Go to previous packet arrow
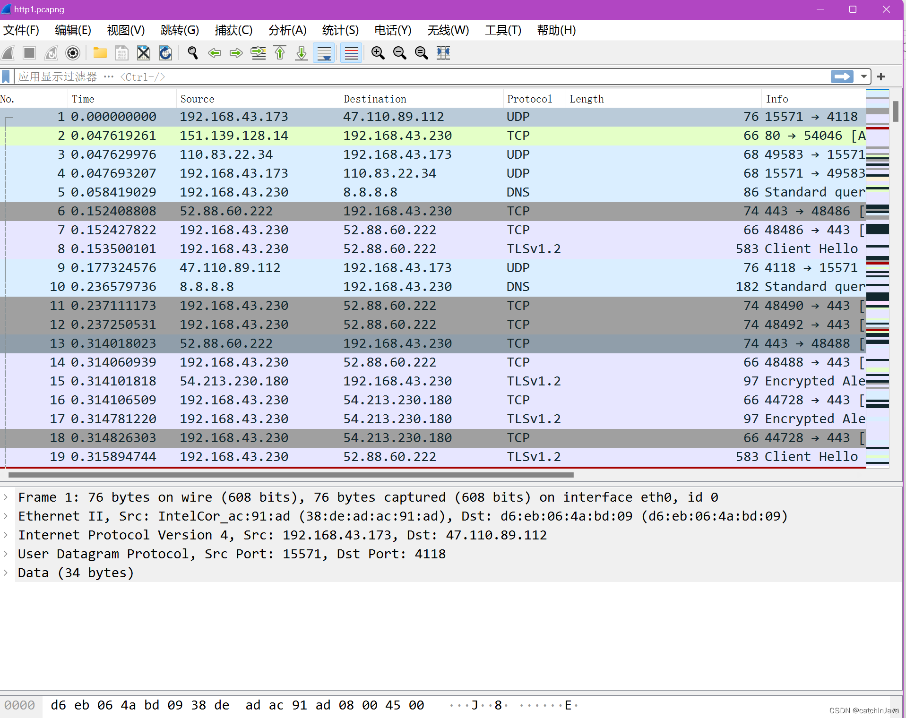Viewport: 906px width, 718px height. tap(215, 53)
